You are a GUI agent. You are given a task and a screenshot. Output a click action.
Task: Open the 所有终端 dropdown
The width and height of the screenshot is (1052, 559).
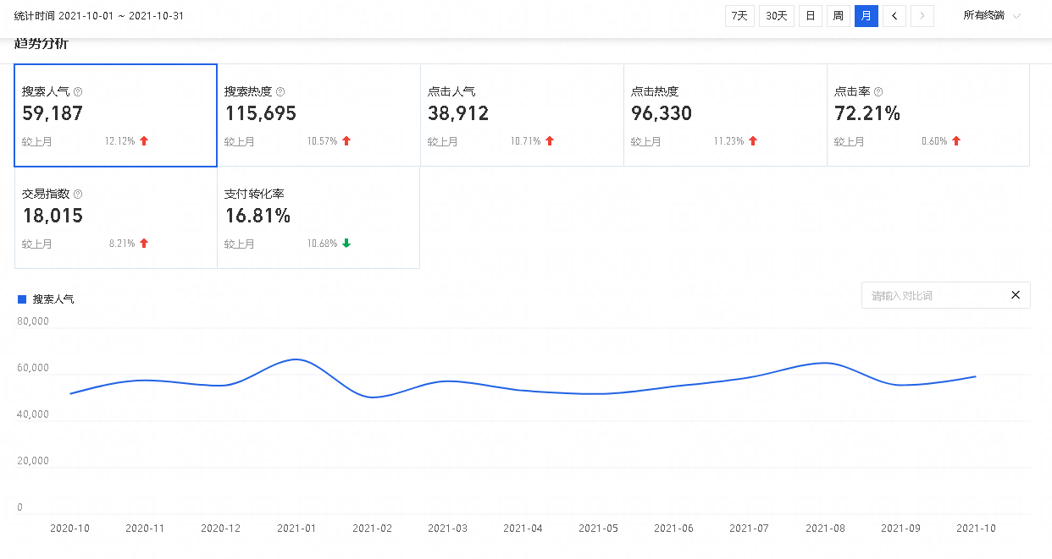[x=991, y=16]
